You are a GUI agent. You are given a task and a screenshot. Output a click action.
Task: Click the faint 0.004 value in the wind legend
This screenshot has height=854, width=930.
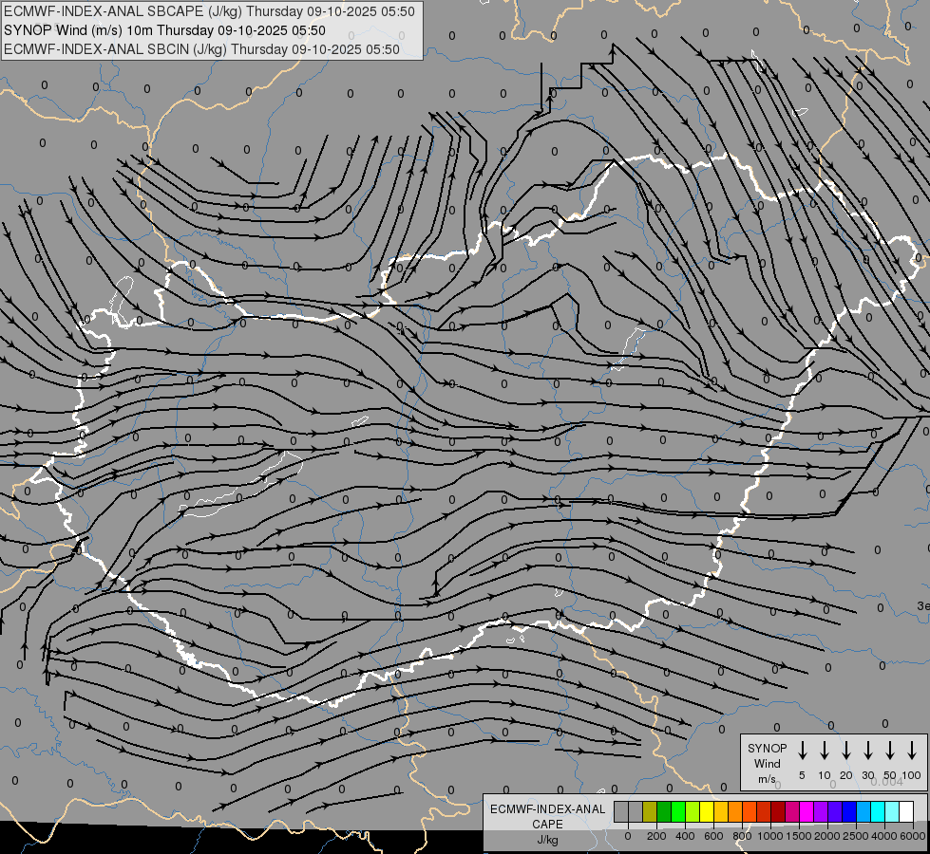tap(886, 782)
